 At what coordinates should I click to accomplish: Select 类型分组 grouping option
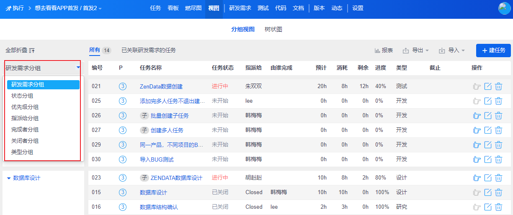[22, 152]
